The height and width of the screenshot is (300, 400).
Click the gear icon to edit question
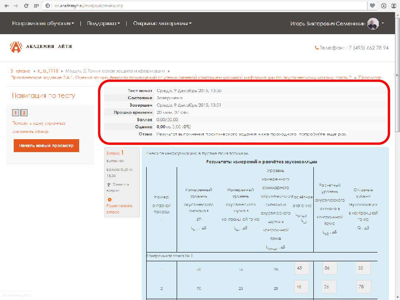(x=110, y=200)
